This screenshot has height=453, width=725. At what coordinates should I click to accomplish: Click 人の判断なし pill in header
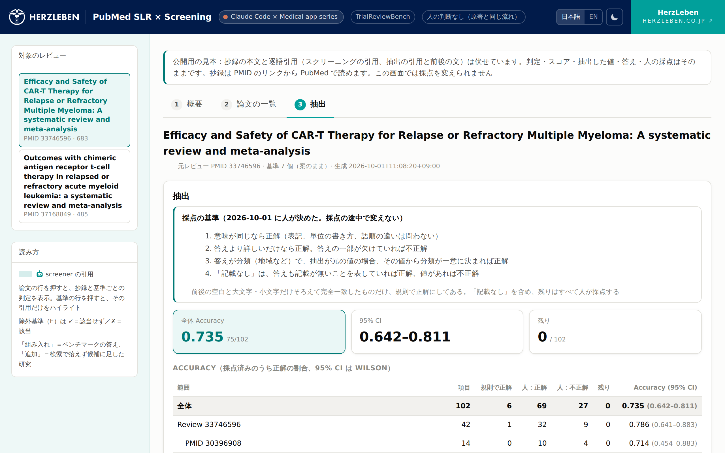473,17
